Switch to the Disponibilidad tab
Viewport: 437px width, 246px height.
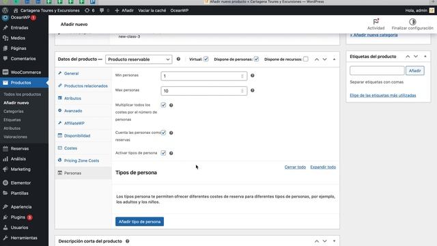[77, 135]
